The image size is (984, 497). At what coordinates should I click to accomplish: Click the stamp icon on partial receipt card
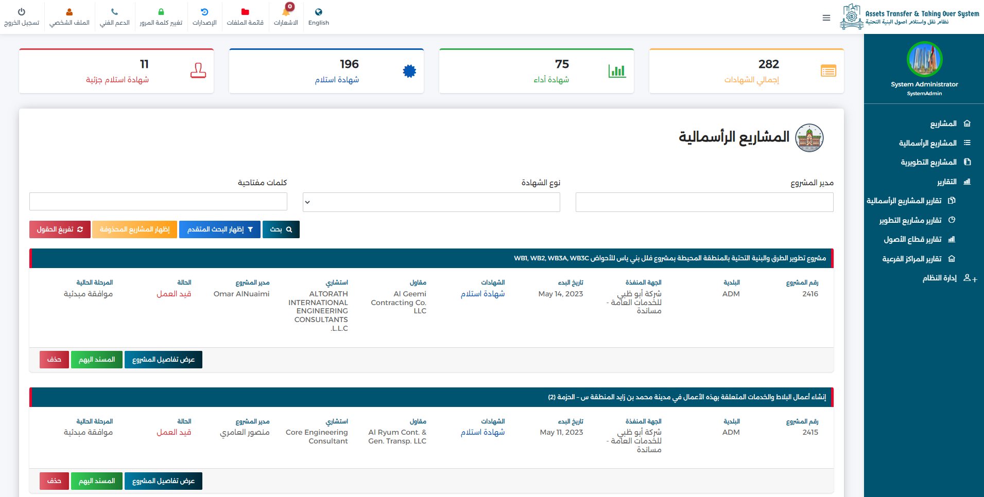tap(198, 71)
